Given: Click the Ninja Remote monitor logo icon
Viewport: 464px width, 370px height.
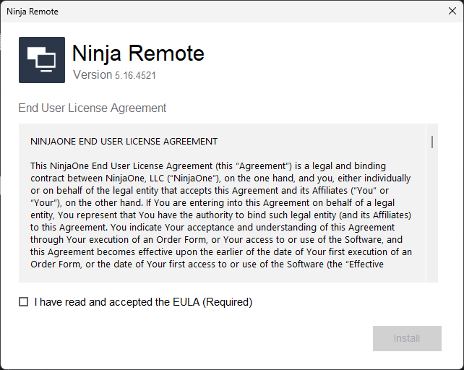Looking at the screenshot, I should click(42, 60).
